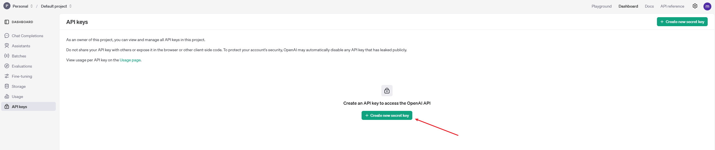715x150 pixels.
Task: Click the Storage database icon
Action: click(7, 86)
